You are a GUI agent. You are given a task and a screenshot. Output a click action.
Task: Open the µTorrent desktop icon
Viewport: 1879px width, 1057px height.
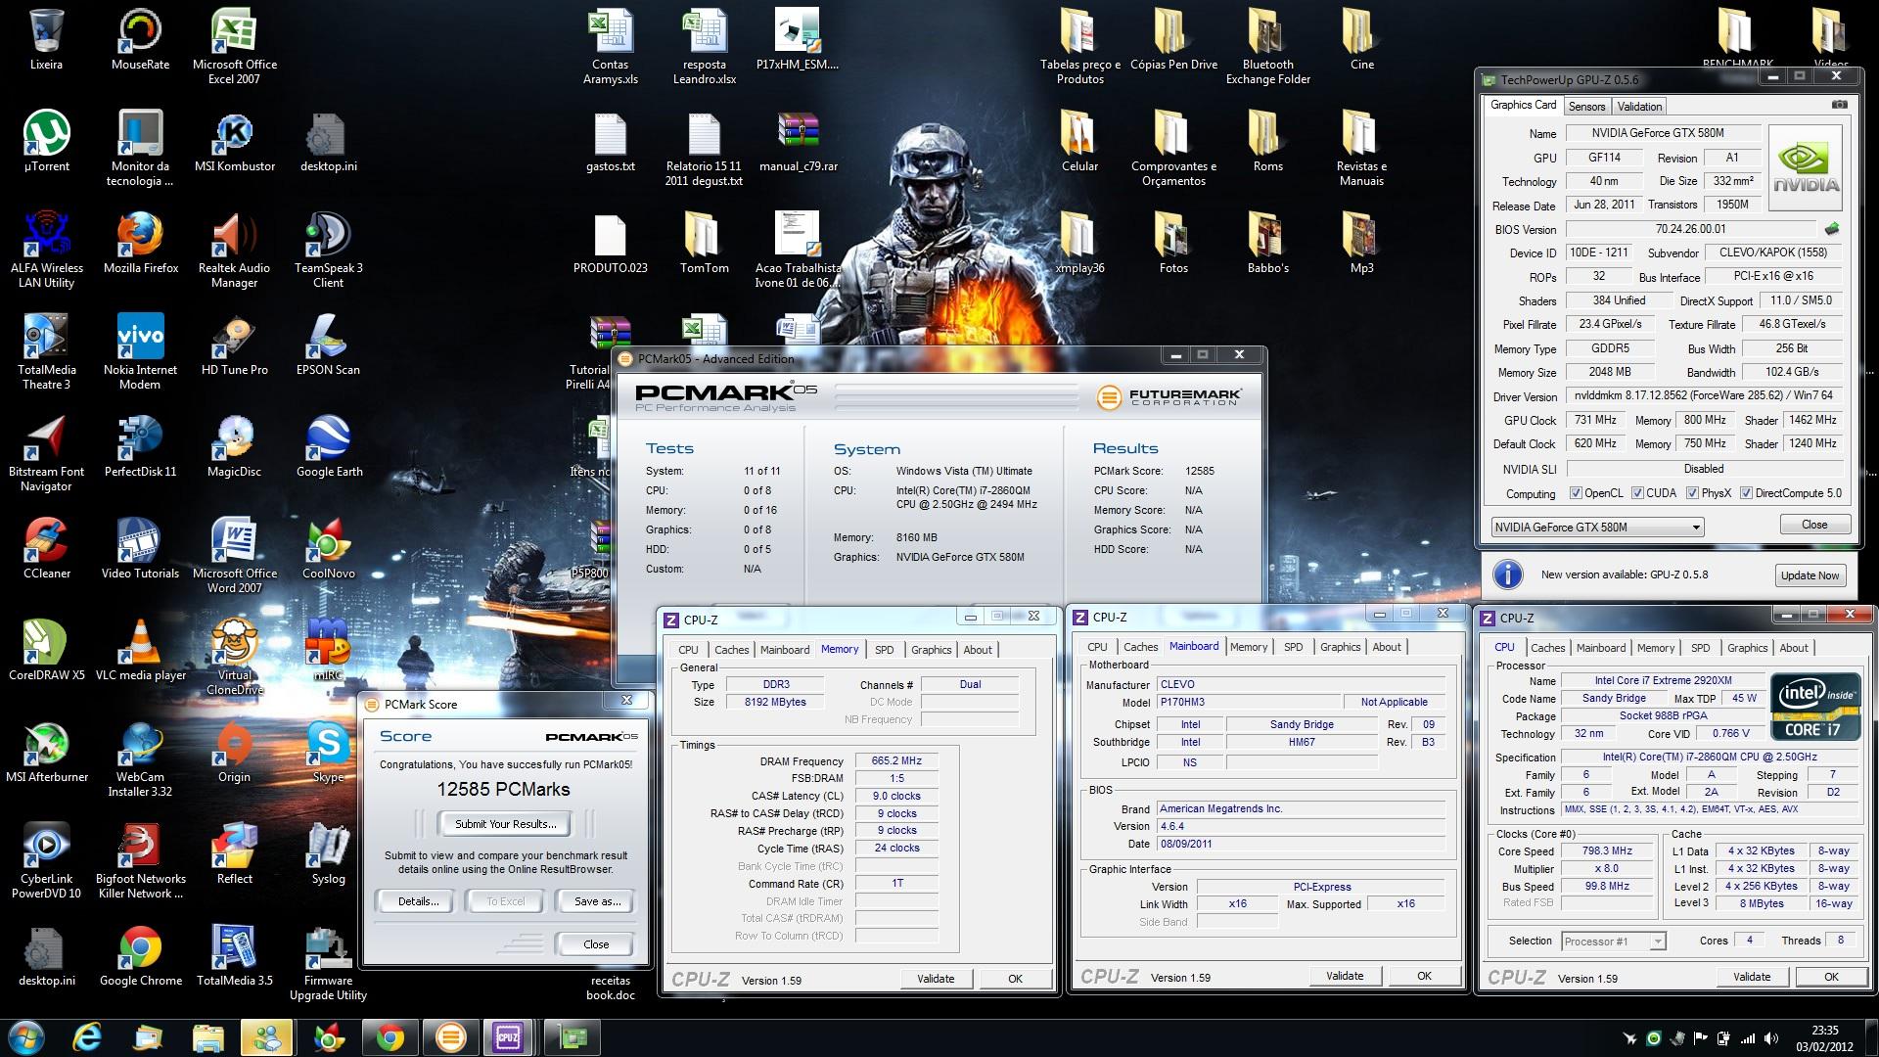[x=46, y=142]
